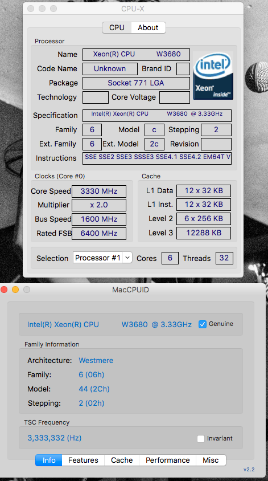Click the Ext. Model value 2c
Viewport: 268px width, 481px height.
pos(154,144)
